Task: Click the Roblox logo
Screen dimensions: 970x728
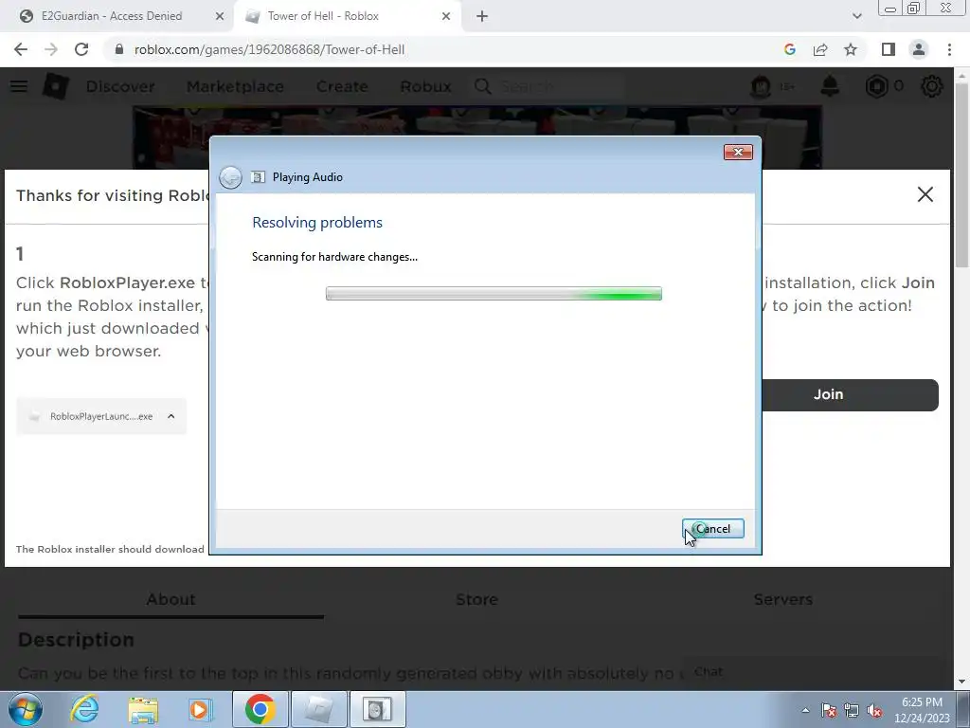Action: tap(55, 86)
